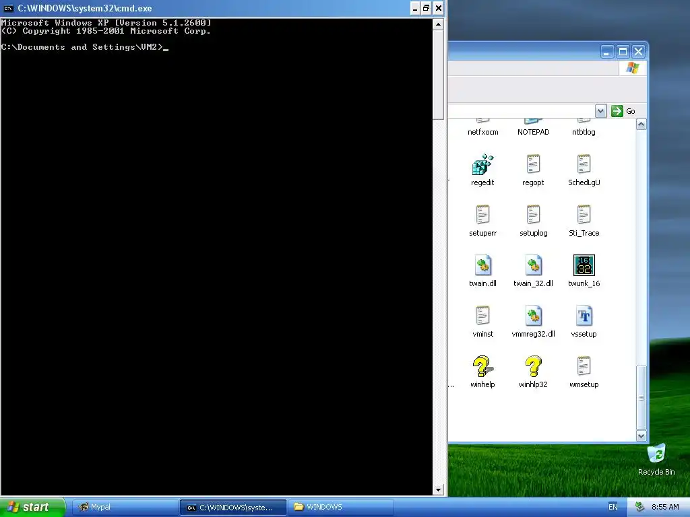This screenshot has width=690, height=517.
Task: Select the setuplog file icon
Action: tap(533, 215)
